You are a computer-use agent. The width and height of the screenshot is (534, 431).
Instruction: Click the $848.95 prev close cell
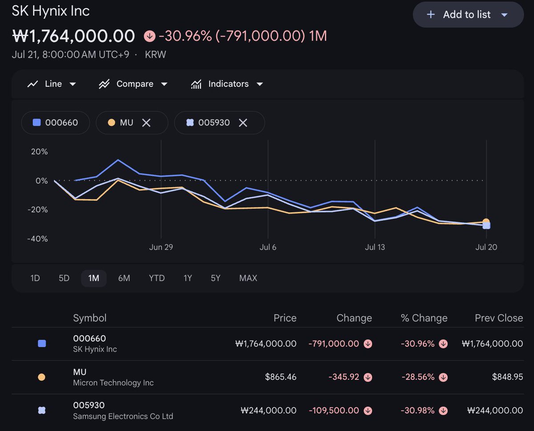[507, 377]
